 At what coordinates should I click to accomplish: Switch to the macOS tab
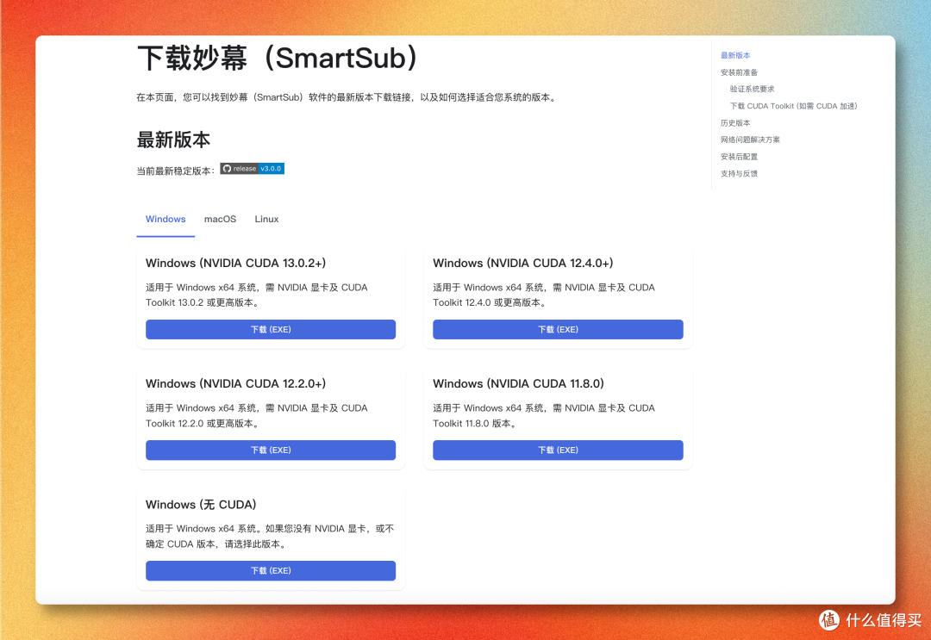(x=221, y=219)
